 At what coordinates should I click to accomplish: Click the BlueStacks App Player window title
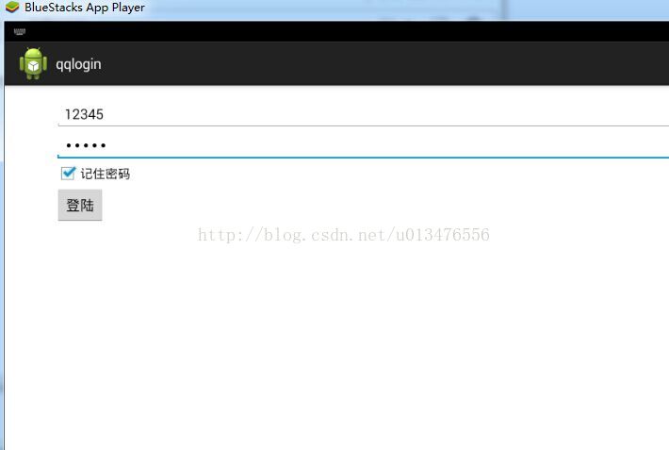[x=85, y=8]
